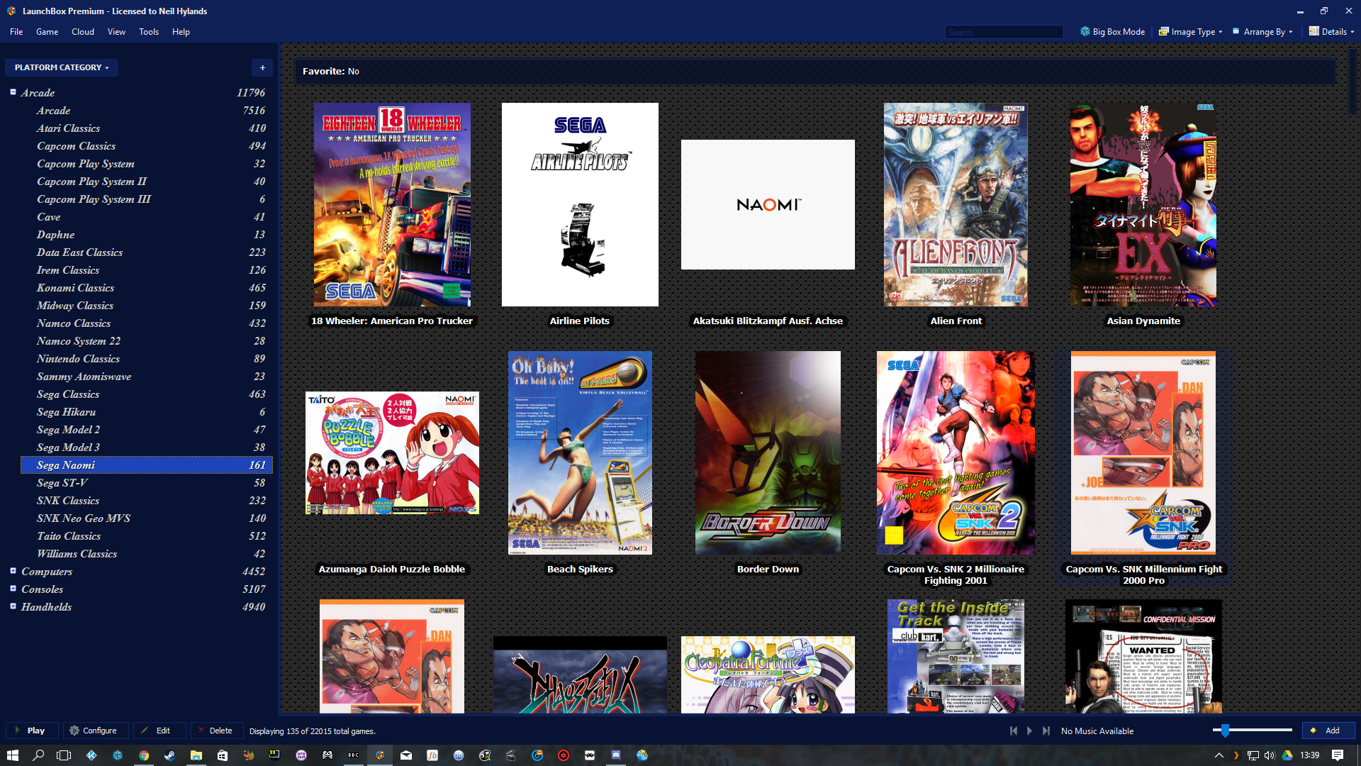Open the Cloud menu
This screenshot has height=766, width=1361.
tap(83, 32)
